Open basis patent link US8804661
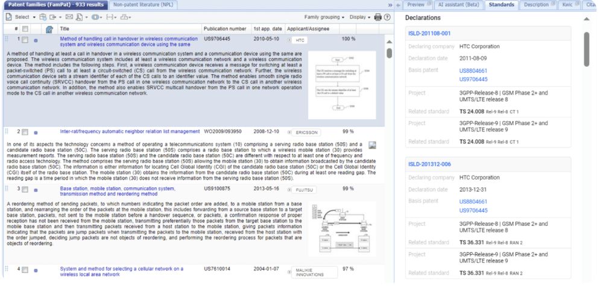The width and height of the screenshot is (603, 288). tap(473, 70)
